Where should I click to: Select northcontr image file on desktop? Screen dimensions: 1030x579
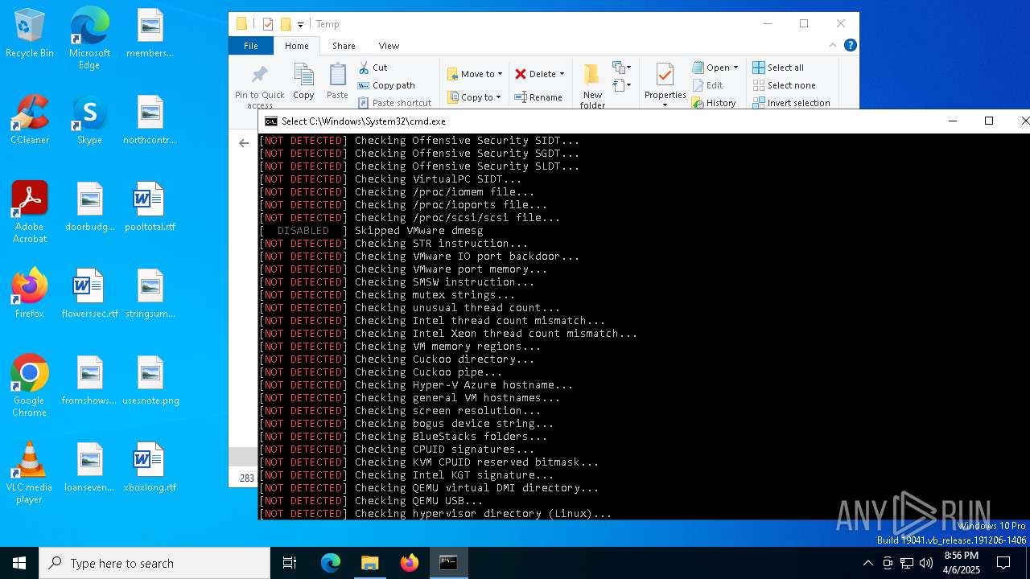pos(150,120)
